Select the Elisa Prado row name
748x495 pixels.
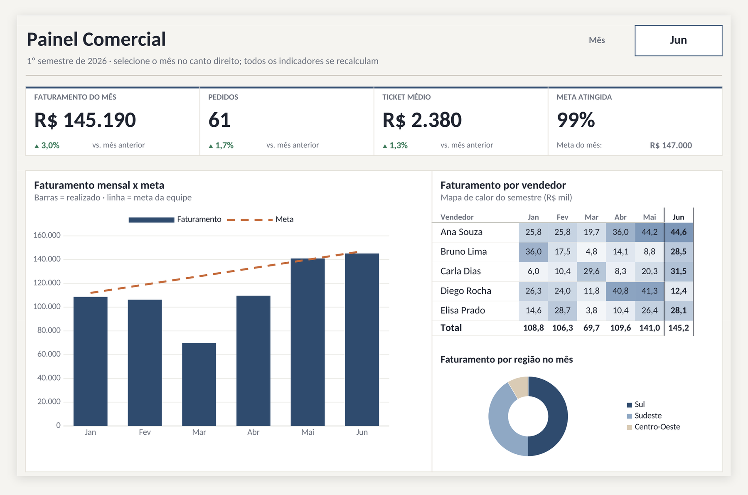[463, 310]
